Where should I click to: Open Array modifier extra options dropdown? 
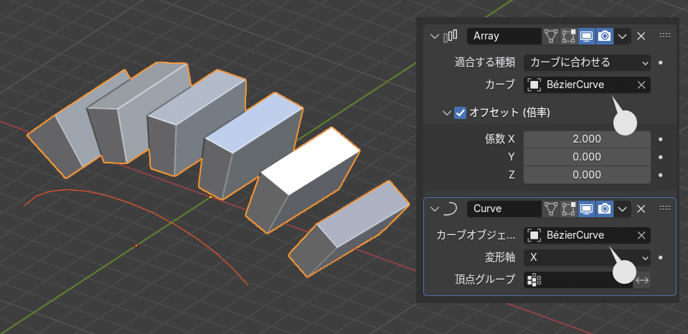(622, 36)
